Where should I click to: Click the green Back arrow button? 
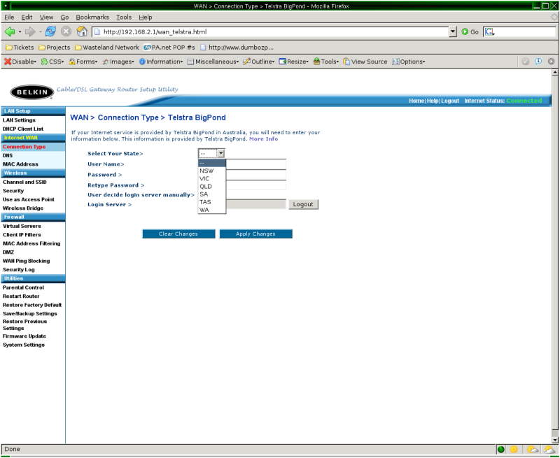[x=10, y=31]
